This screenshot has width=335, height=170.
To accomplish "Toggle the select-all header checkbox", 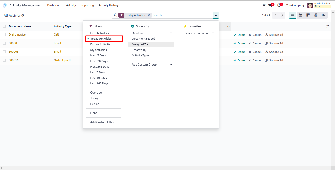I will 4,26.
